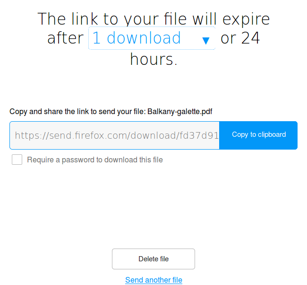Click the "Copy and share the link" label
This screenshot has height=285, width=307.
78,111
